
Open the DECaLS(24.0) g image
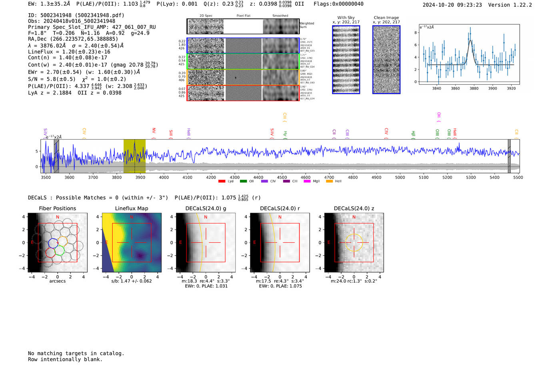(206, 243)
